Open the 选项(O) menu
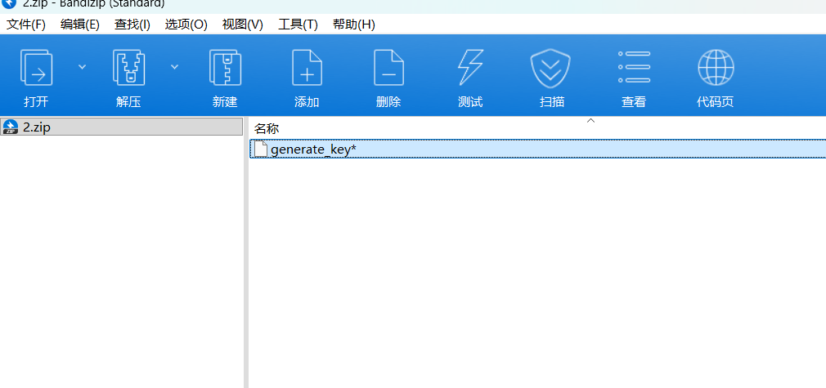The width and height of the screenshot is (826, 388). pos(186,25)
